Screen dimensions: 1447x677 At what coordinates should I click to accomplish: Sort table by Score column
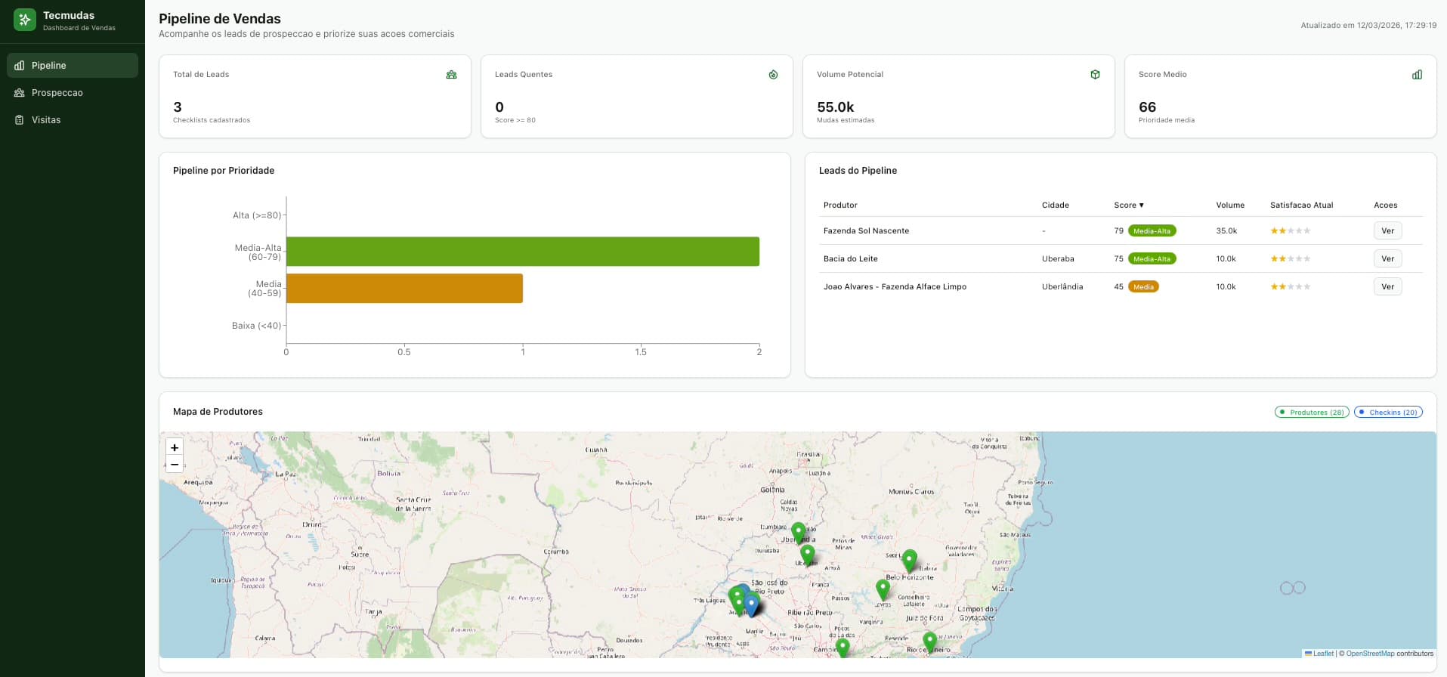click(x=1129, y=206)
